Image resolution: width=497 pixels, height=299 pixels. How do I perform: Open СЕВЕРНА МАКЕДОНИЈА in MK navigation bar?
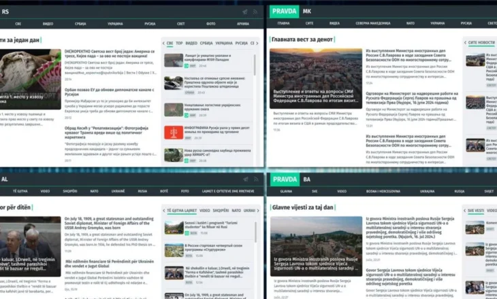pos(373,23)
